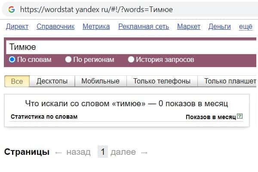This screenshot has height=172, width=258.
Task: Select the По регионам radio button
Action: tap(68, 59)
